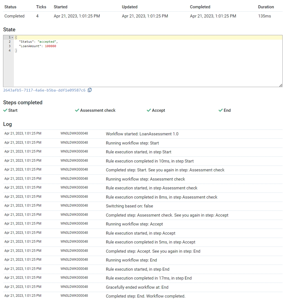Click the checkmark next to the End step

[x=221, y=110]
